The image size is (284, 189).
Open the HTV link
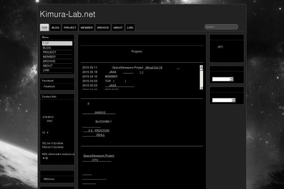point(97,160)
